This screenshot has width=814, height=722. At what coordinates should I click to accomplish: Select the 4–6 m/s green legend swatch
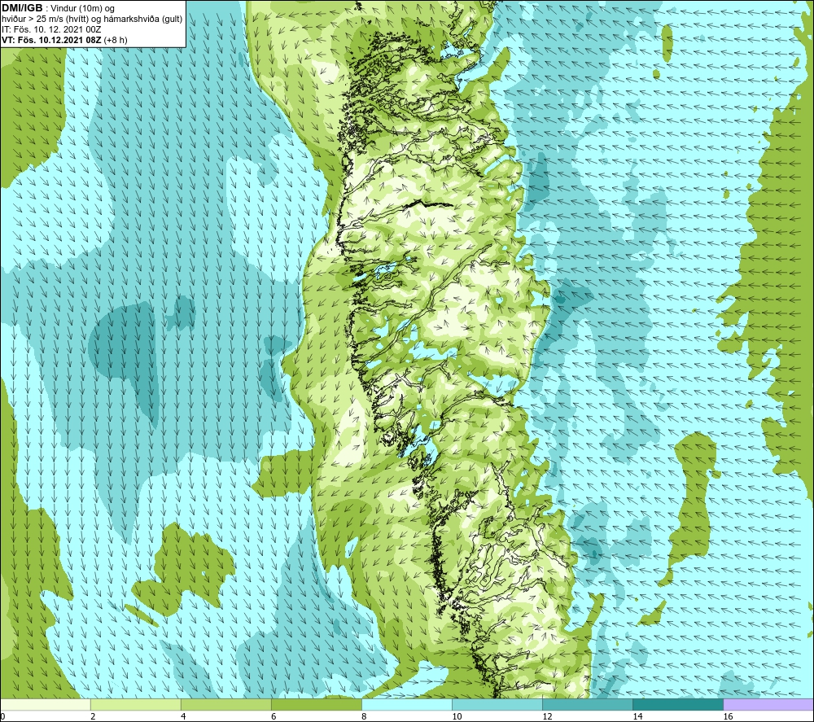pyautogui.click(x=225, y=705)
